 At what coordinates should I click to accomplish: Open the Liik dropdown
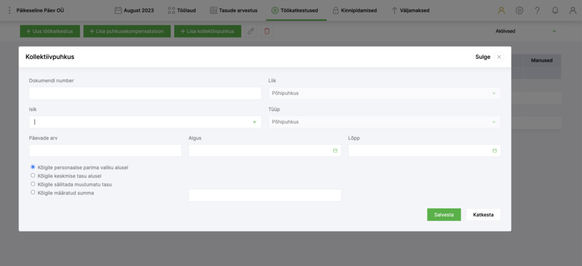[x=385, y=93]
